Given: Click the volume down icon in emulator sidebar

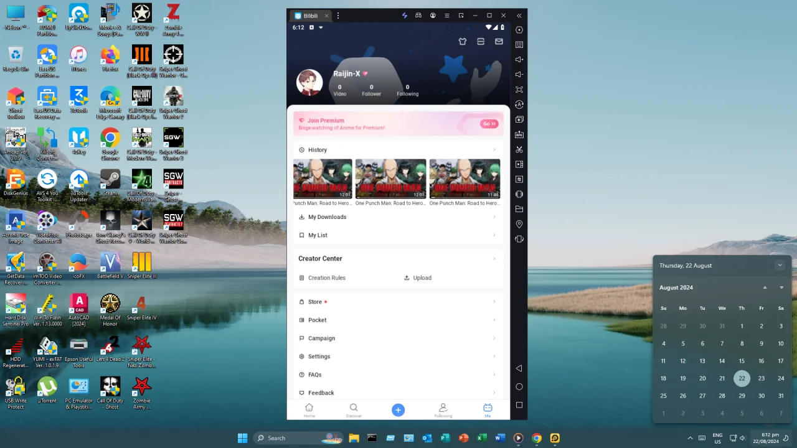Looking at the screenshot, I should [519, 75].
